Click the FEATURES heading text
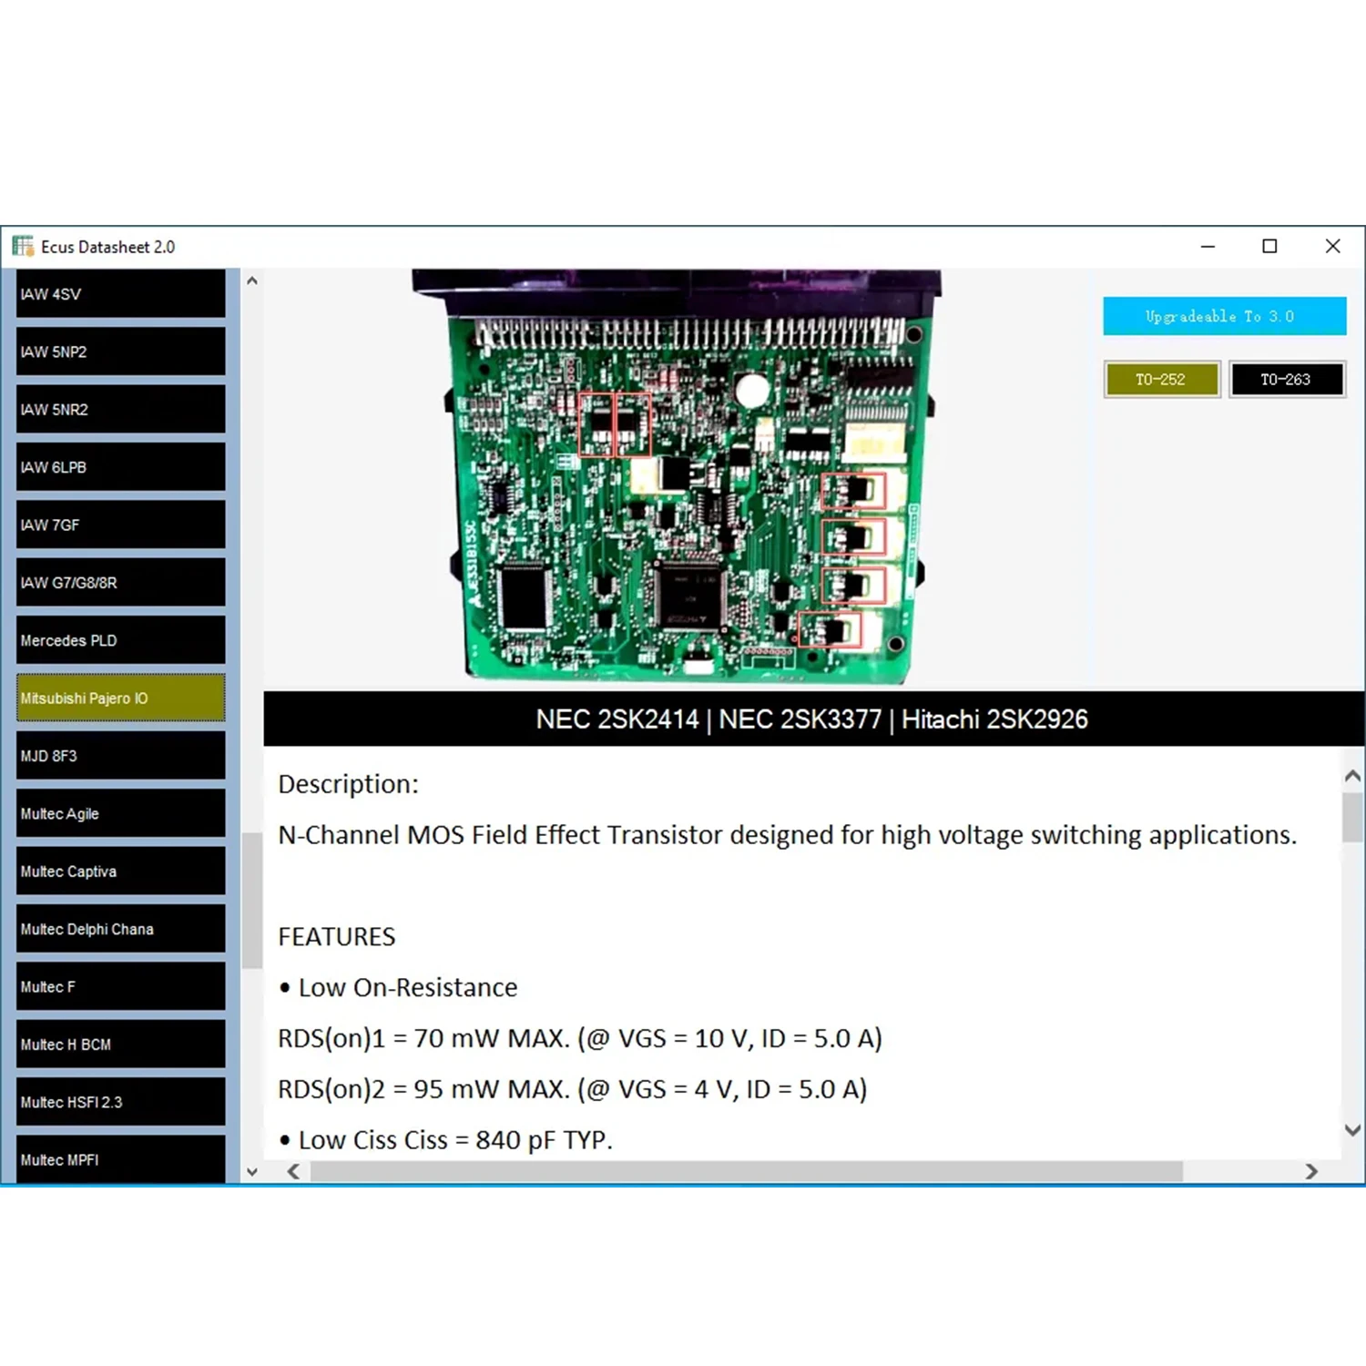 pos(337,937)
